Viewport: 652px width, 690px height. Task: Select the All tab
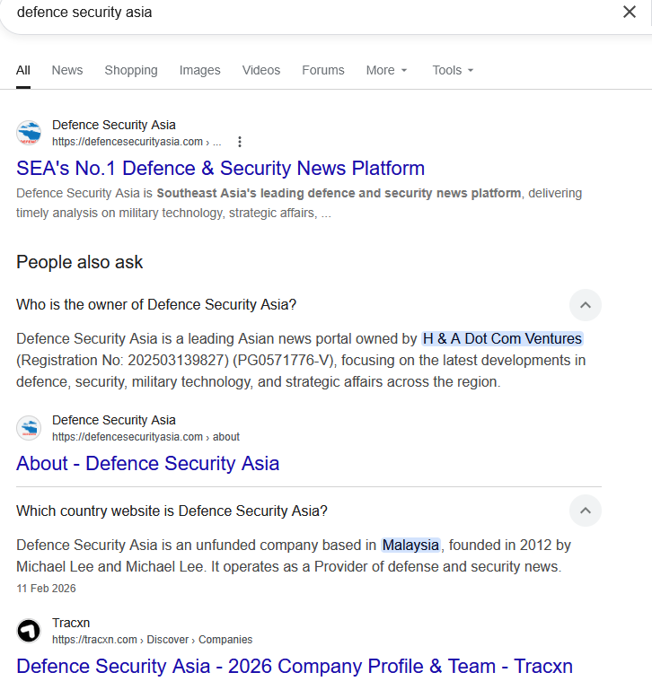[x=23, y=70]
